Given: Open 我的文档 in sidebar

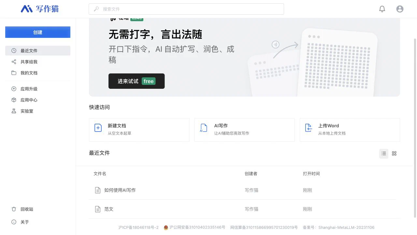Looking at the screenshot, I should click(x=38, y=73).
